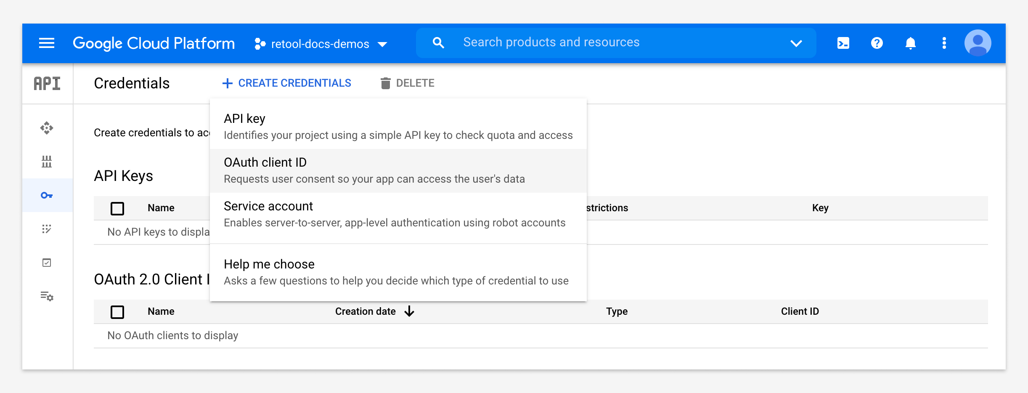
Task: Open the Domain verification checkbox icon in sidebar
Action: click(x=47, y=263)
